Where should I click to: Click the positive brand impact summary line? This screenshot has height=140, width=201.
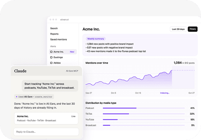(x=110, y=44)
